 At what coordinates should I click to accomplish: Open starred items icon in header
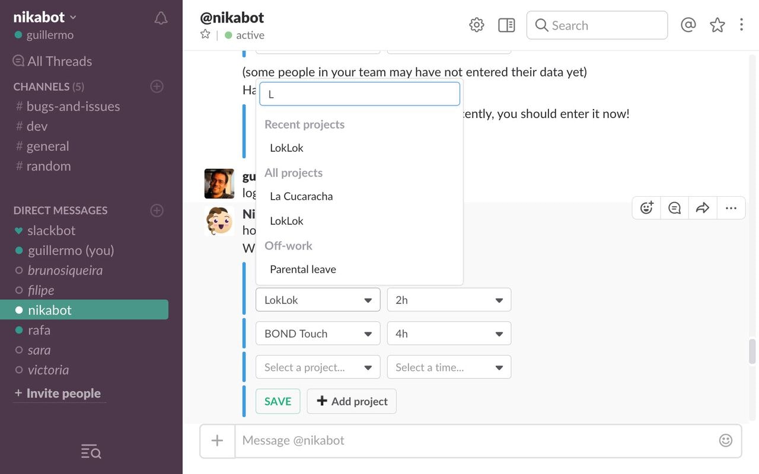click(717, 25)
